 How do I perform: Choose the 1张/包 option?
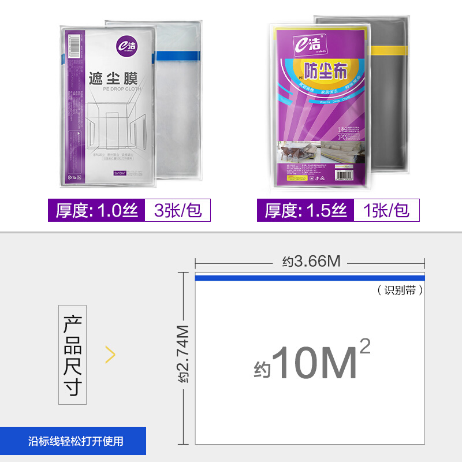click(386, 210)
